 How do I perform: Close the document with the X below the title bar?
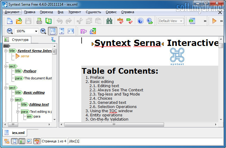tap(220, 13)
